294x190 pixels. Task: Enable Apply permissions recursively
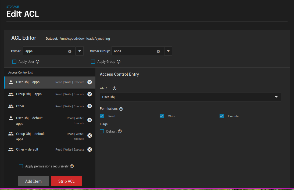[21, 166]
